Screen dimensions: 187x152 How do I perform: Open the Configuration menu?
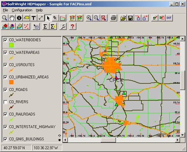coord(22,10)
